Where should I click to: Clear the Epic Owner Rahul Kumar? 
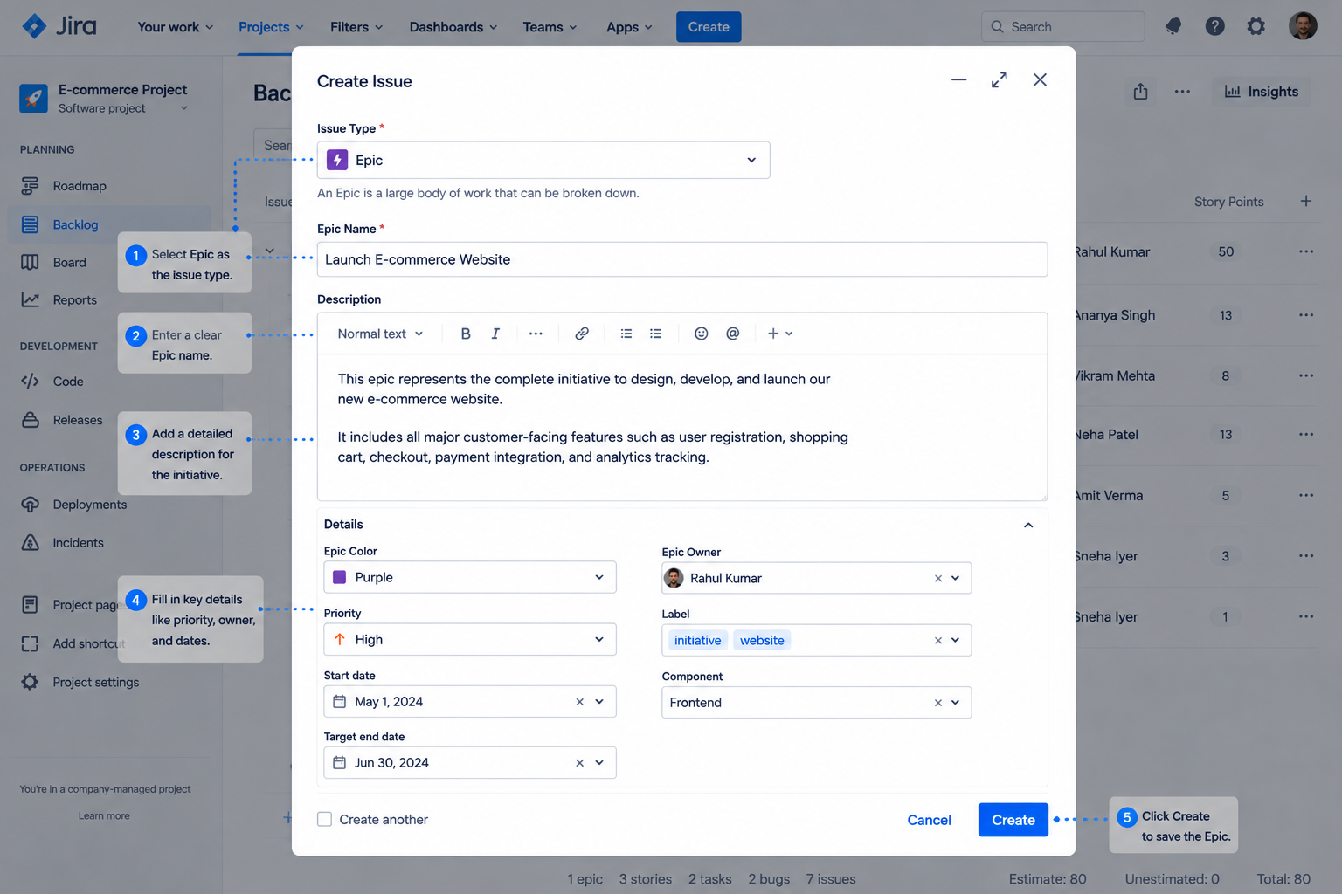coord(938,578)
